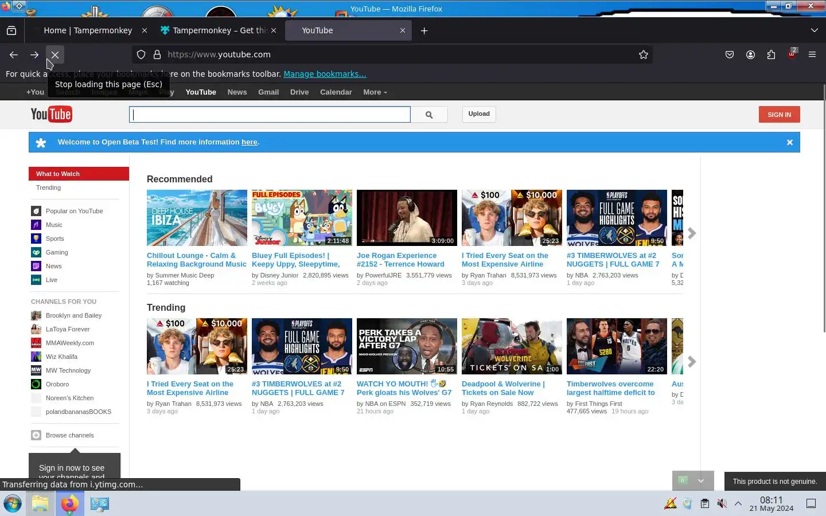The image size is (826, 516).
Task: Open the Deadpool & Wolverine thumbnail
Action: [512, 346]
